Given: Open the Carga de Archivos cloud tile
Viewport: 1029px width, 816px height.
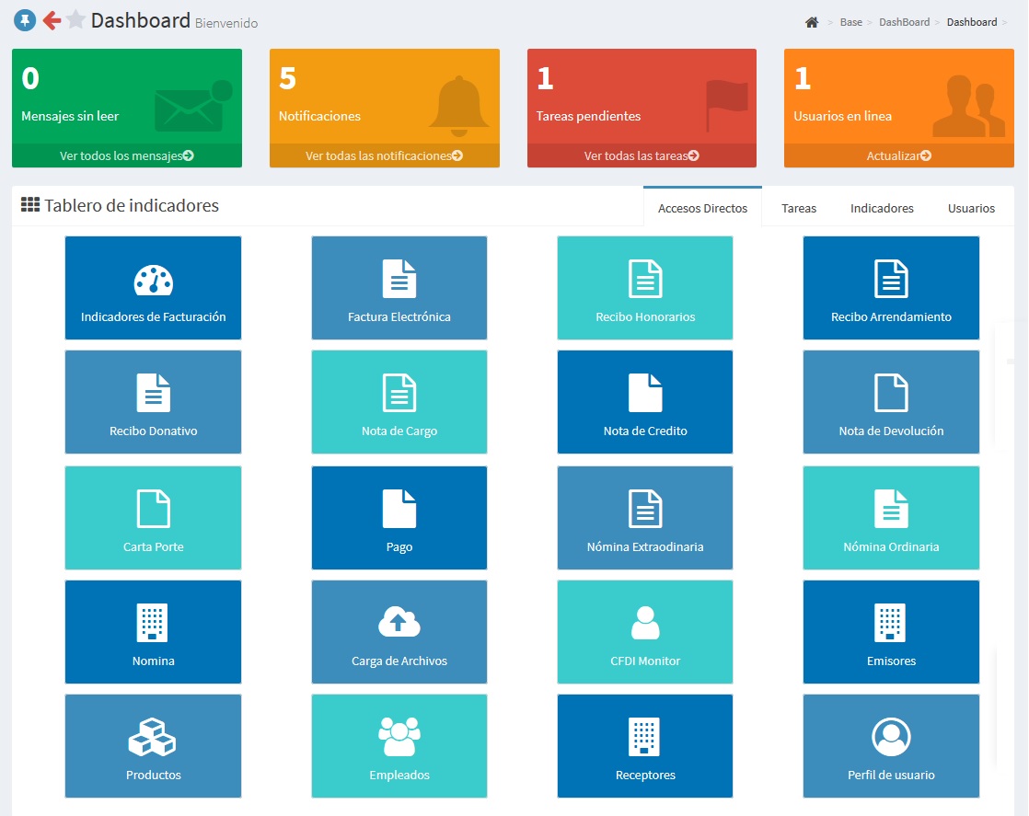Looking at the screenshot, I should 399,632.
